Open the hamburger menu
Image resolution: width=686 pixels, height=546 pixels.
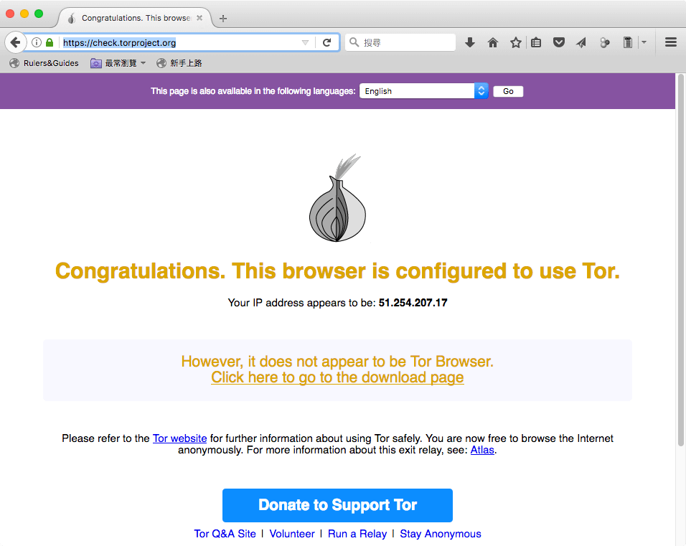671,42
